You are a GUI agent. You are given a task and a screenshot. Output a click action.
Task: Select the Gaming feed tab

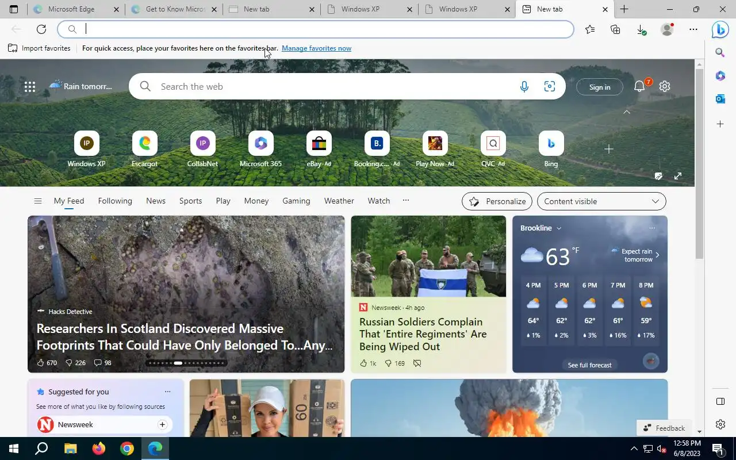point(296,201)
